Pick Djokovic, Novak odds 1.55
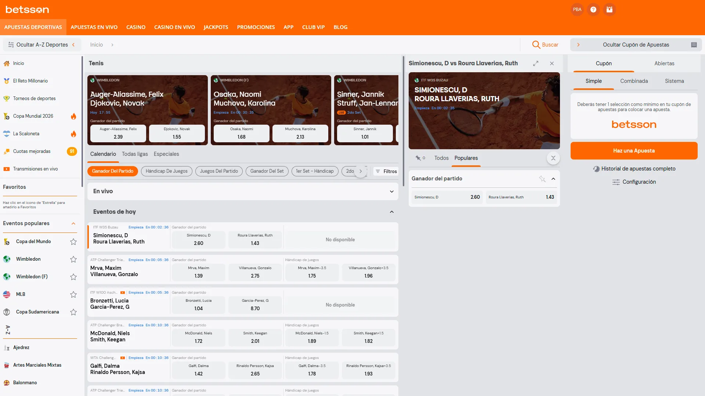Image resolution: width=705 pixels, height=396 pixels. pyautogui.click(x=177, y=133)
